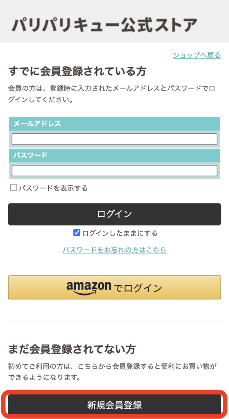Focus the email address input box

point(115,139)
